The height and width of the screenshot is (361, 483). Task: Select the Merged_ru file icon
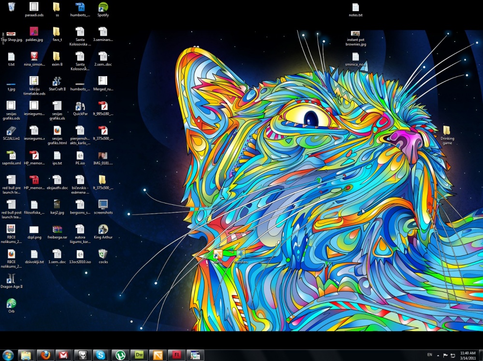pyautogui.click(x=103, y=81)
